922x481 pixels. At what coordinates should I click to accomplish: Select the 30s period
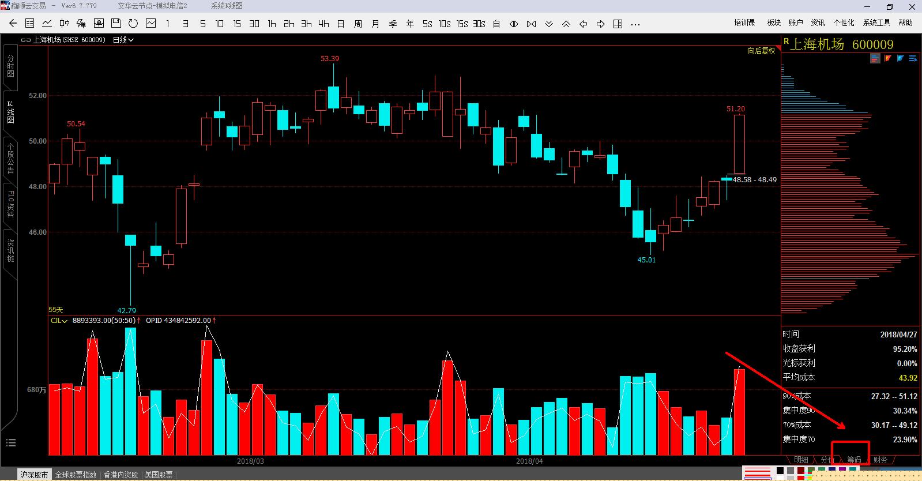(479, 24)
